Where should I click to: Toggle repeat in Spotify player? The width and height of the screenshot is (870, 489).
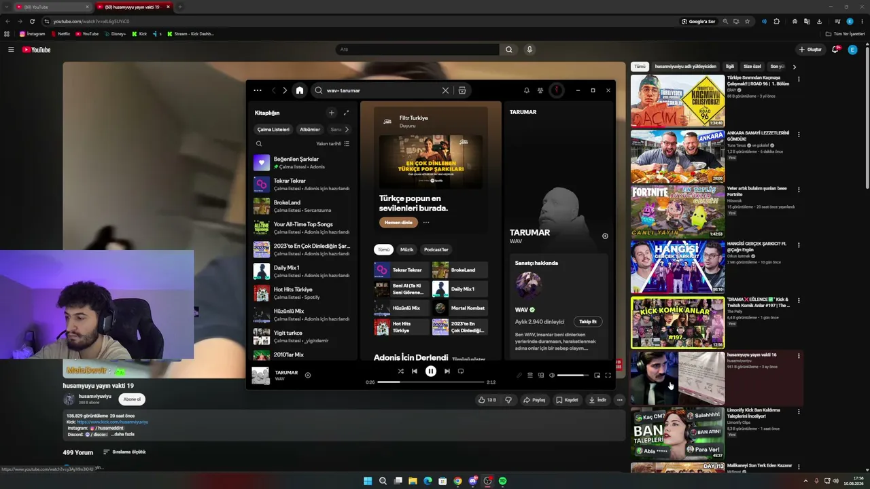click(x=461, y=372)
